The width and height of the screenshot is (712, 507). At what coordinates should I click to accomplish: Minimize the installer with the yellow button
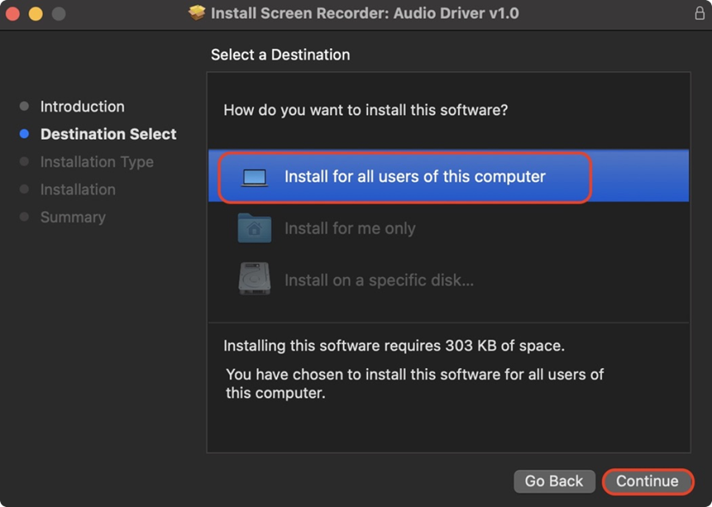coord(35,14)
